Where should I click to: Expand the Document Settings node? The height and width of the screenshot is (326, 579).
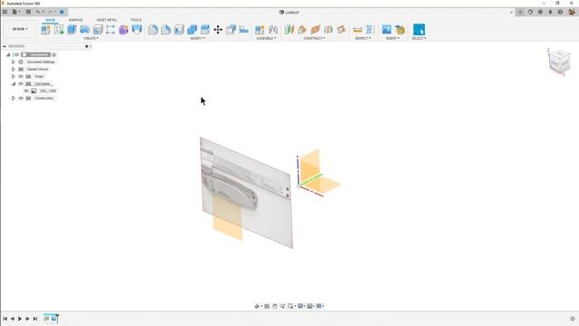(14, 62)
